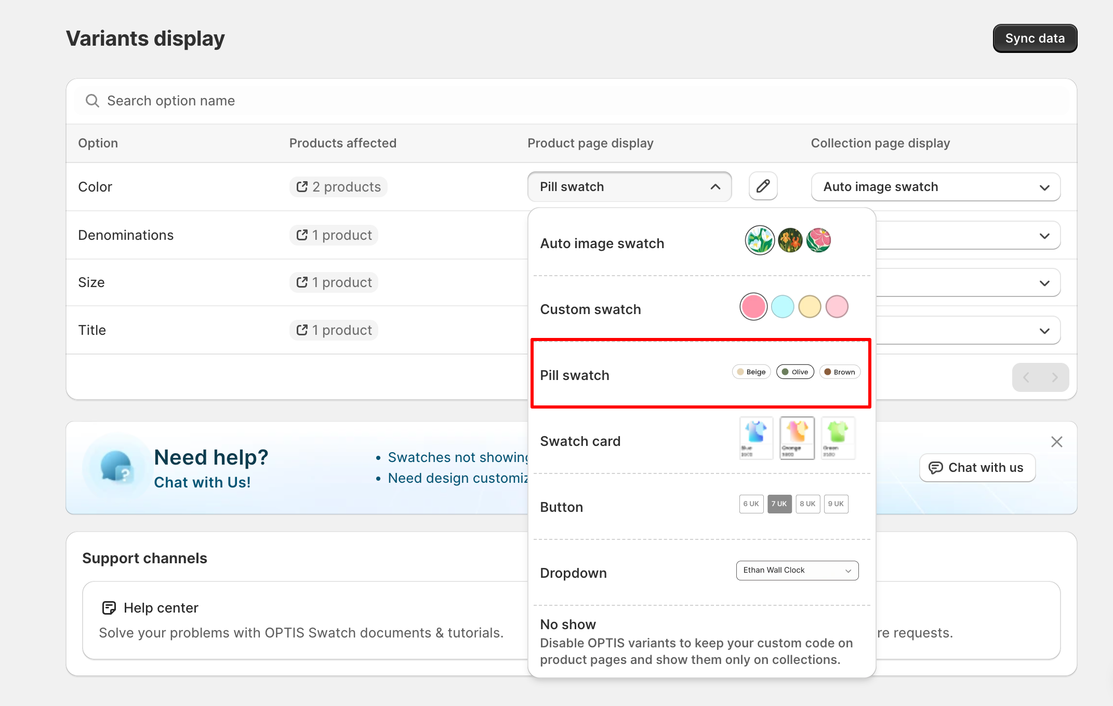The image size is (1113, 706).
Task: Click the Ethan Wall Clock dropdown sample
Action: [x=797, y=570]
